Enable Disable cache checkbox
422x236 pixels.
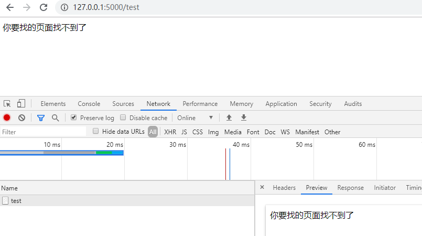[x=123, y=117]
